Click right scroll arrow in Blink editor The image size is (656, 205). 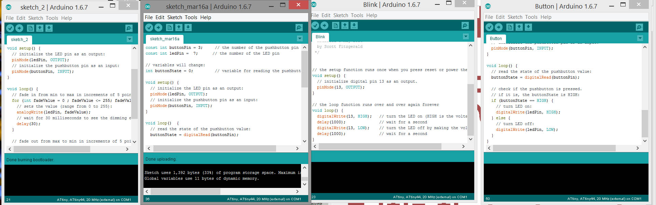pos(463,146)
